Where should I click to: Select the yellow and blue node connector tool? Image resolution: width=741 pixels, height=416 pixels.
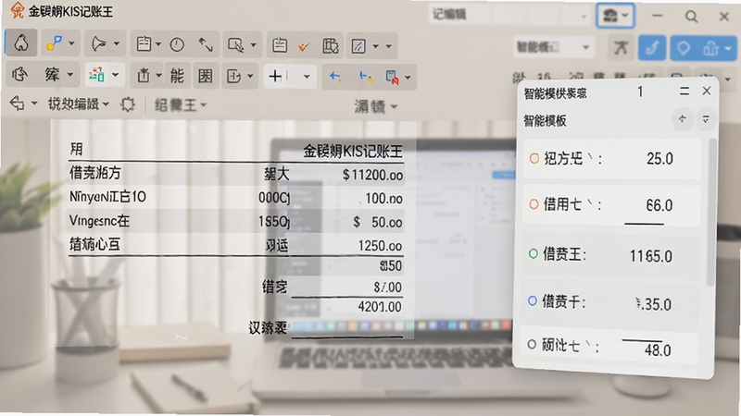54,43
